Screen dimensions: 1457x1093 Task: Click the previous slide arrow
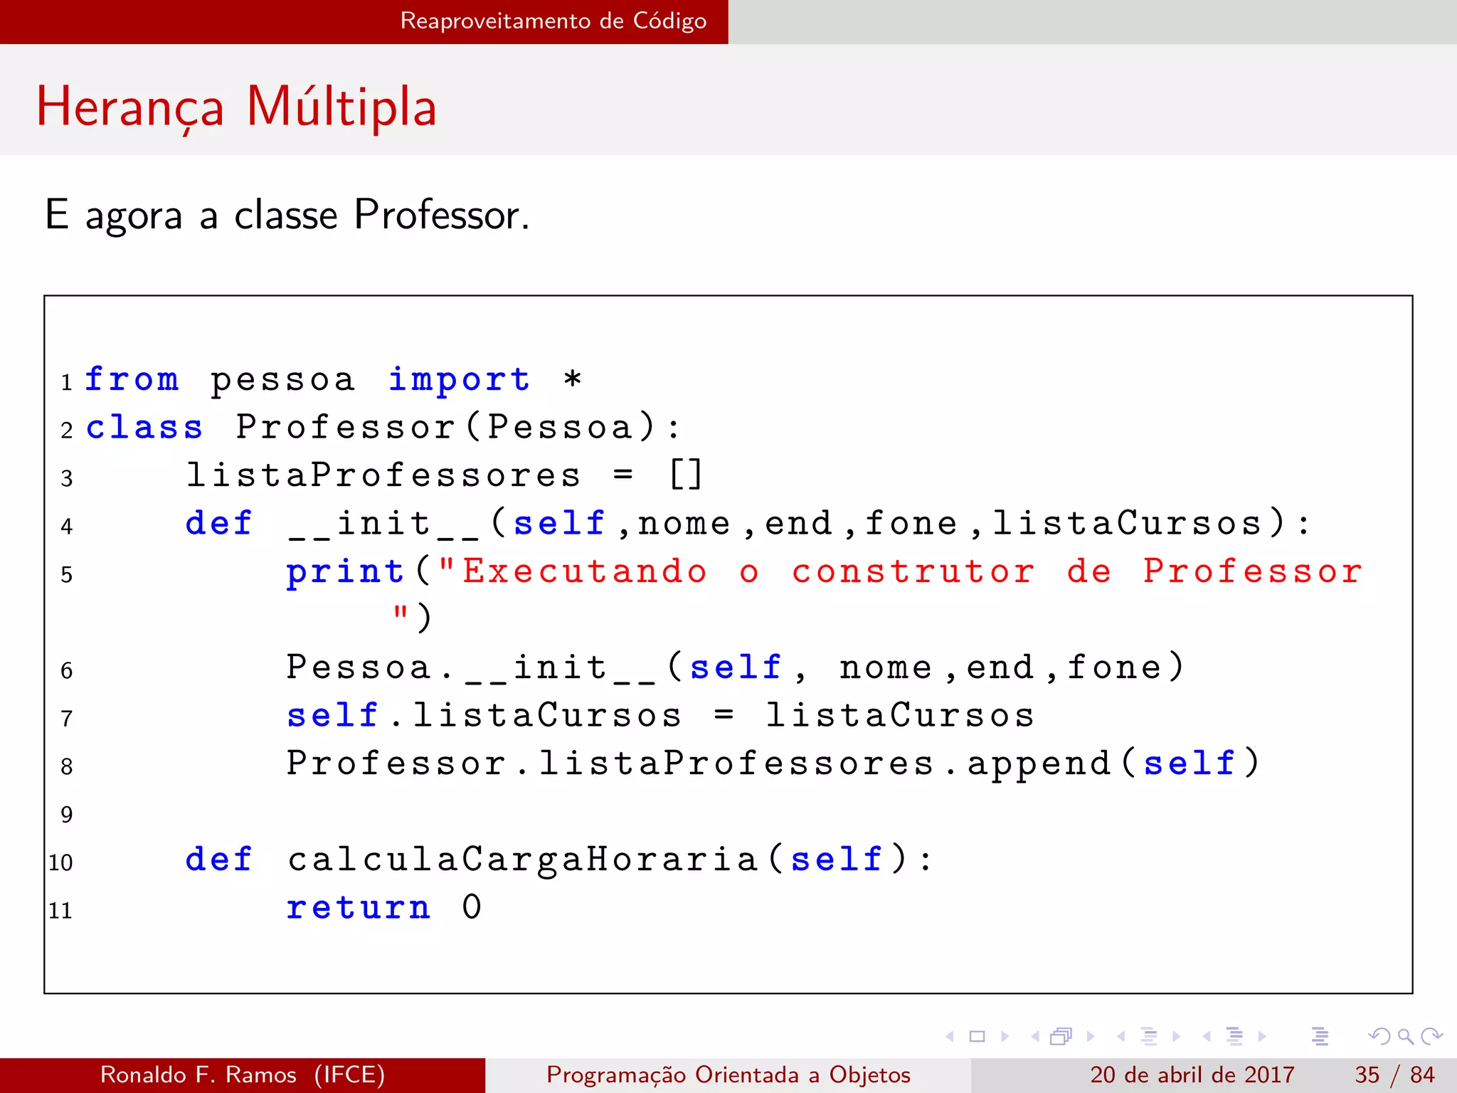pos(950,1036)
